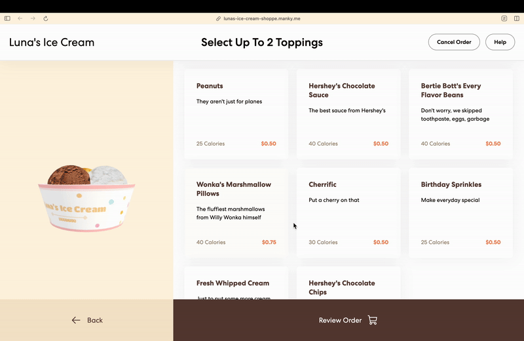Viewport: 524px width, 341px height.
Task: Pick the Cherrific topping card
Action: (348, 213)
